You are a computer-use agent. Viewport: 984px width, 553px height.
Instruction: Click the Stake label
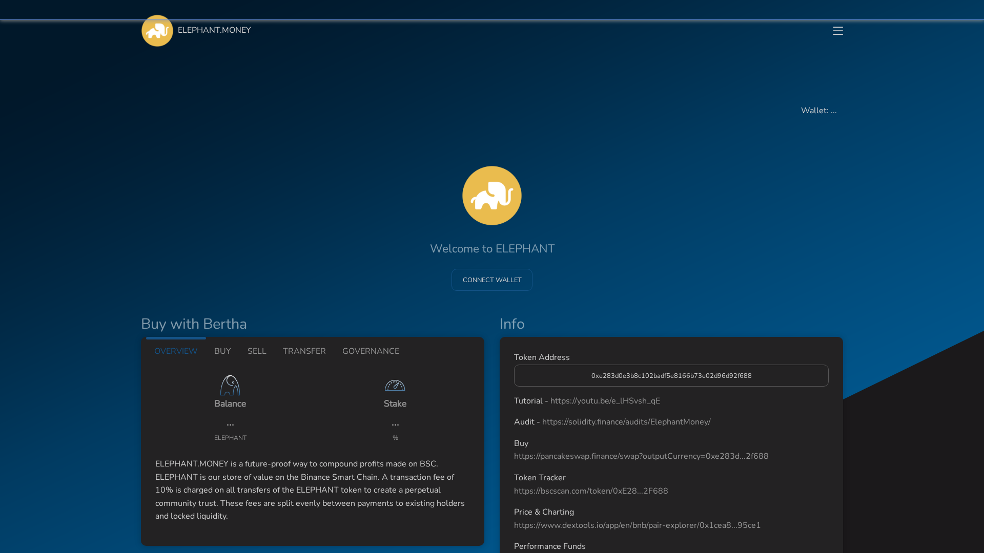tap(395, 404)
